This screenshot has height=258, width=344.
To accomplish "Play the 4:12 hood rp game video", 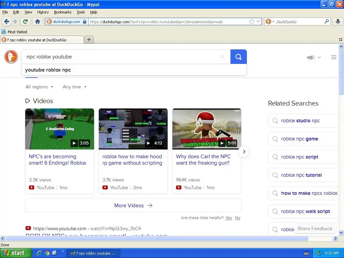I will pos(133,129).
